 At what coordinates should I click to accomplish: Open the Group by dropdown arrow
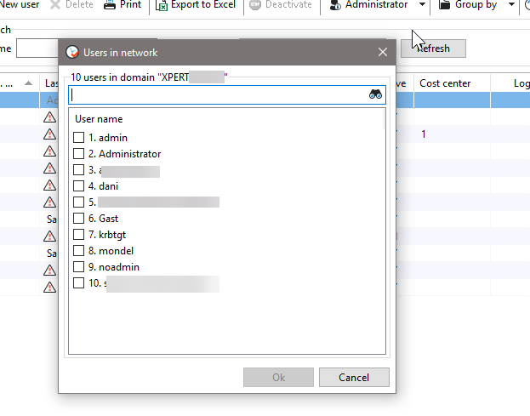pos(511,5)
